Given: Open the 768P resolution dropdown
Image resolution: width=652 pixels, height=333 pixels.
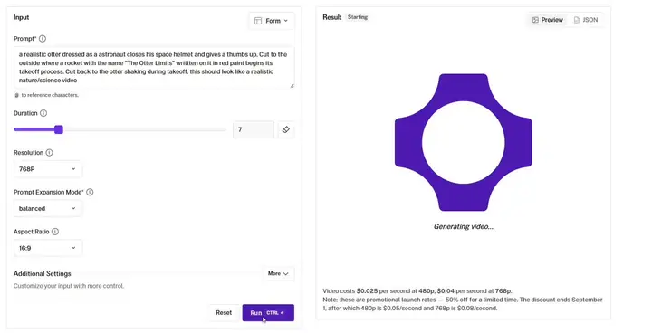Looking at the screenshot, I should coord(47,169).
